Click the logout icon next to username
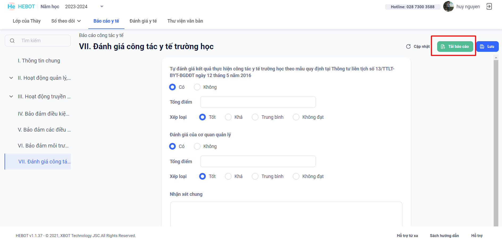This screenshot has height=241, width=502. click(489, 6)
